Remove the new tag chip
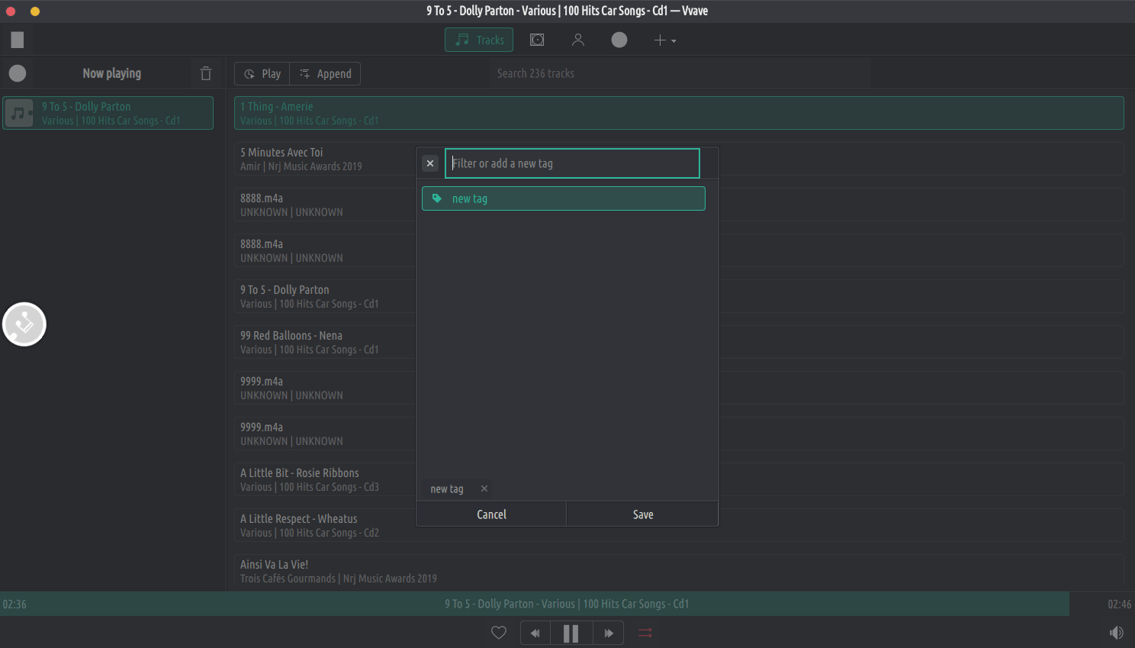 coord(484,488)
